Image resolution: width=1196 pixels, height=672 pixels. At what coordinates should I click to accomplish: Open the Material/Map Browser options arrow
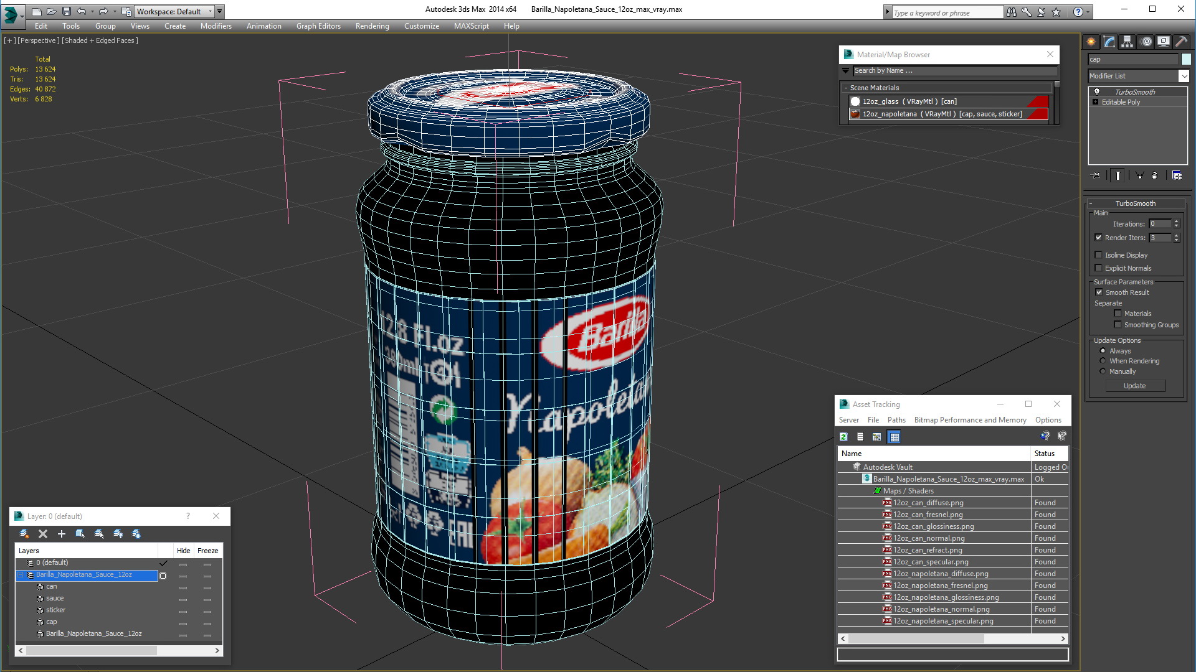[x=846, y=71]
